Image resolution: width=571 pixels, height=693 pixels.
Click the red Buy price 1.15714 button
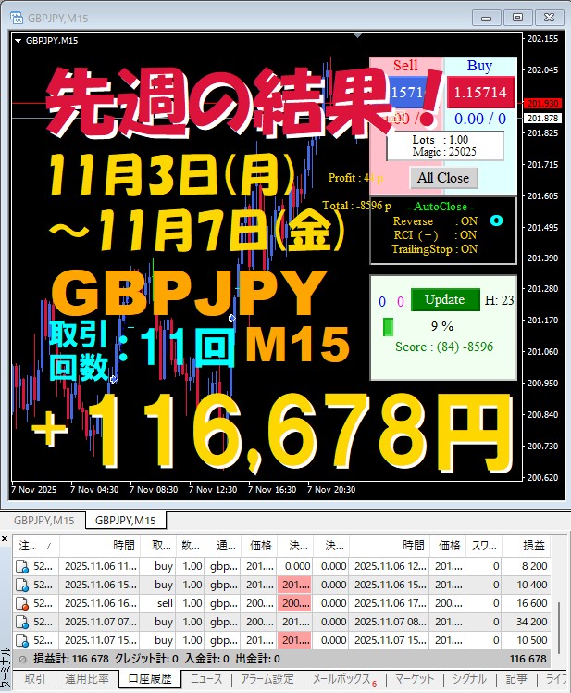pyautogui.click(x=480, y=92)
